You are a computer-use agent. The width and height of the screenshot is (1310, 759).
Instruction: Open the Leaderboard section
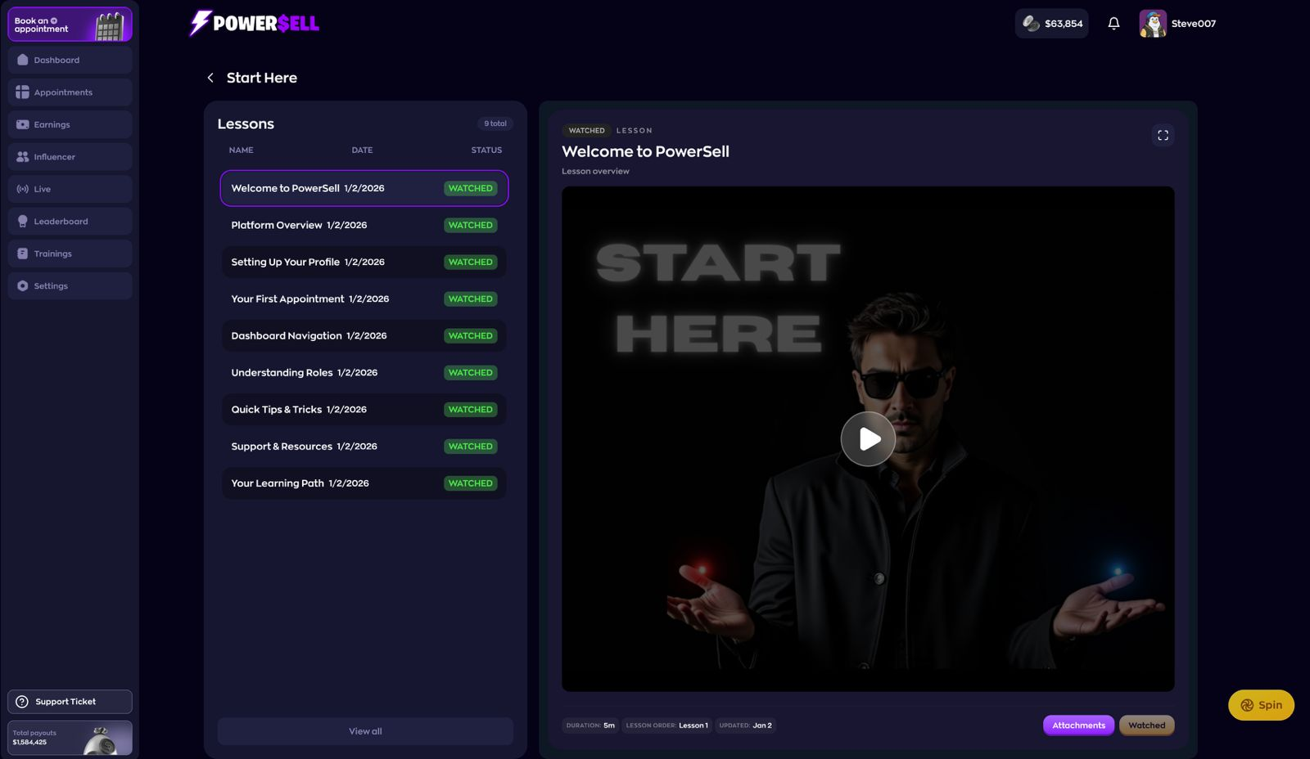70,222
